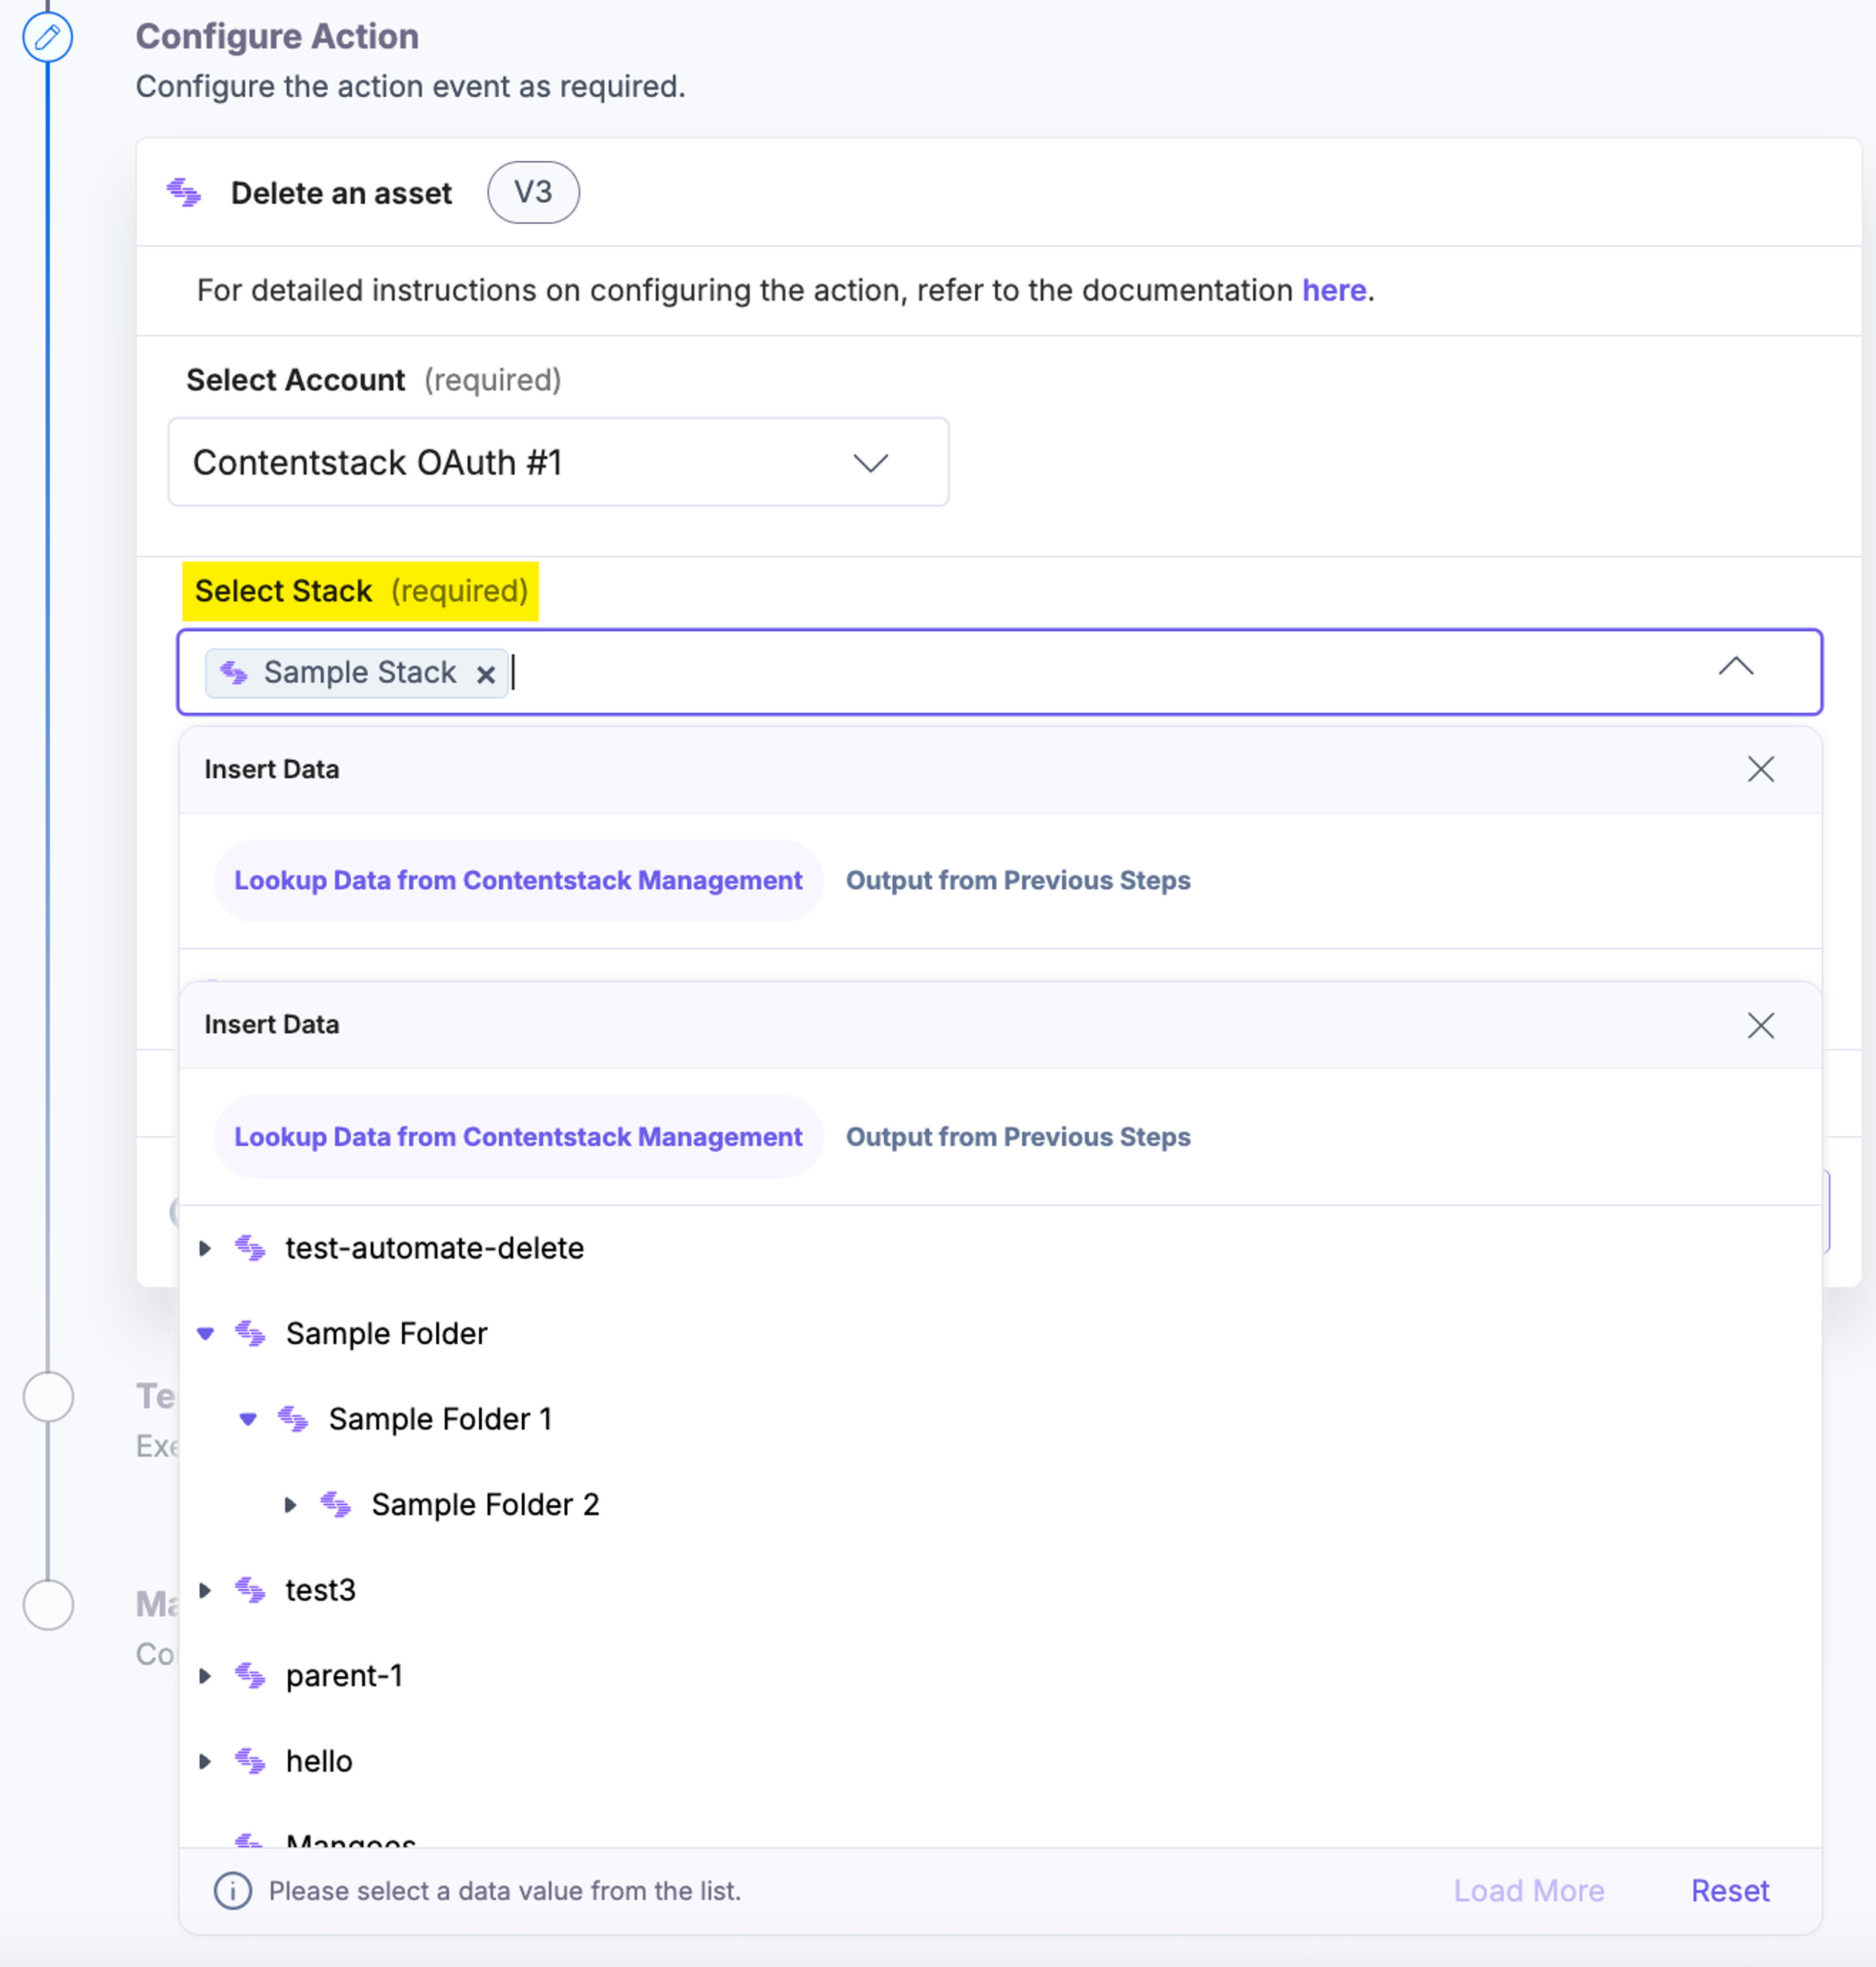The image size is (1876, 1967).
Task: Open the documentation here link
Action: [1333, 290]
